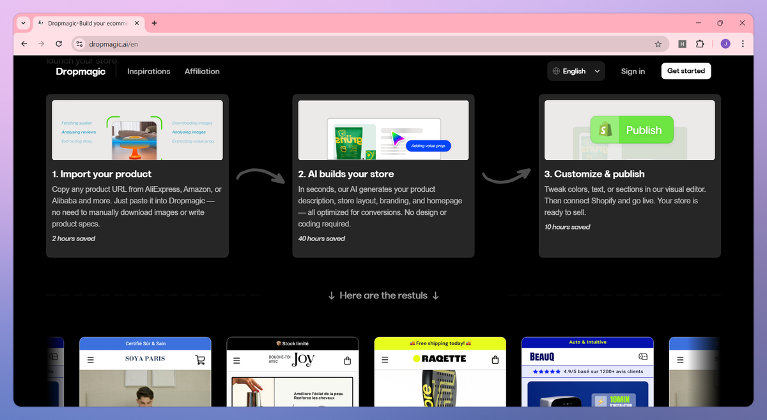Open the tab search dropdown arrow
This screenshot has width=767, height=420.
coord(23,23)
